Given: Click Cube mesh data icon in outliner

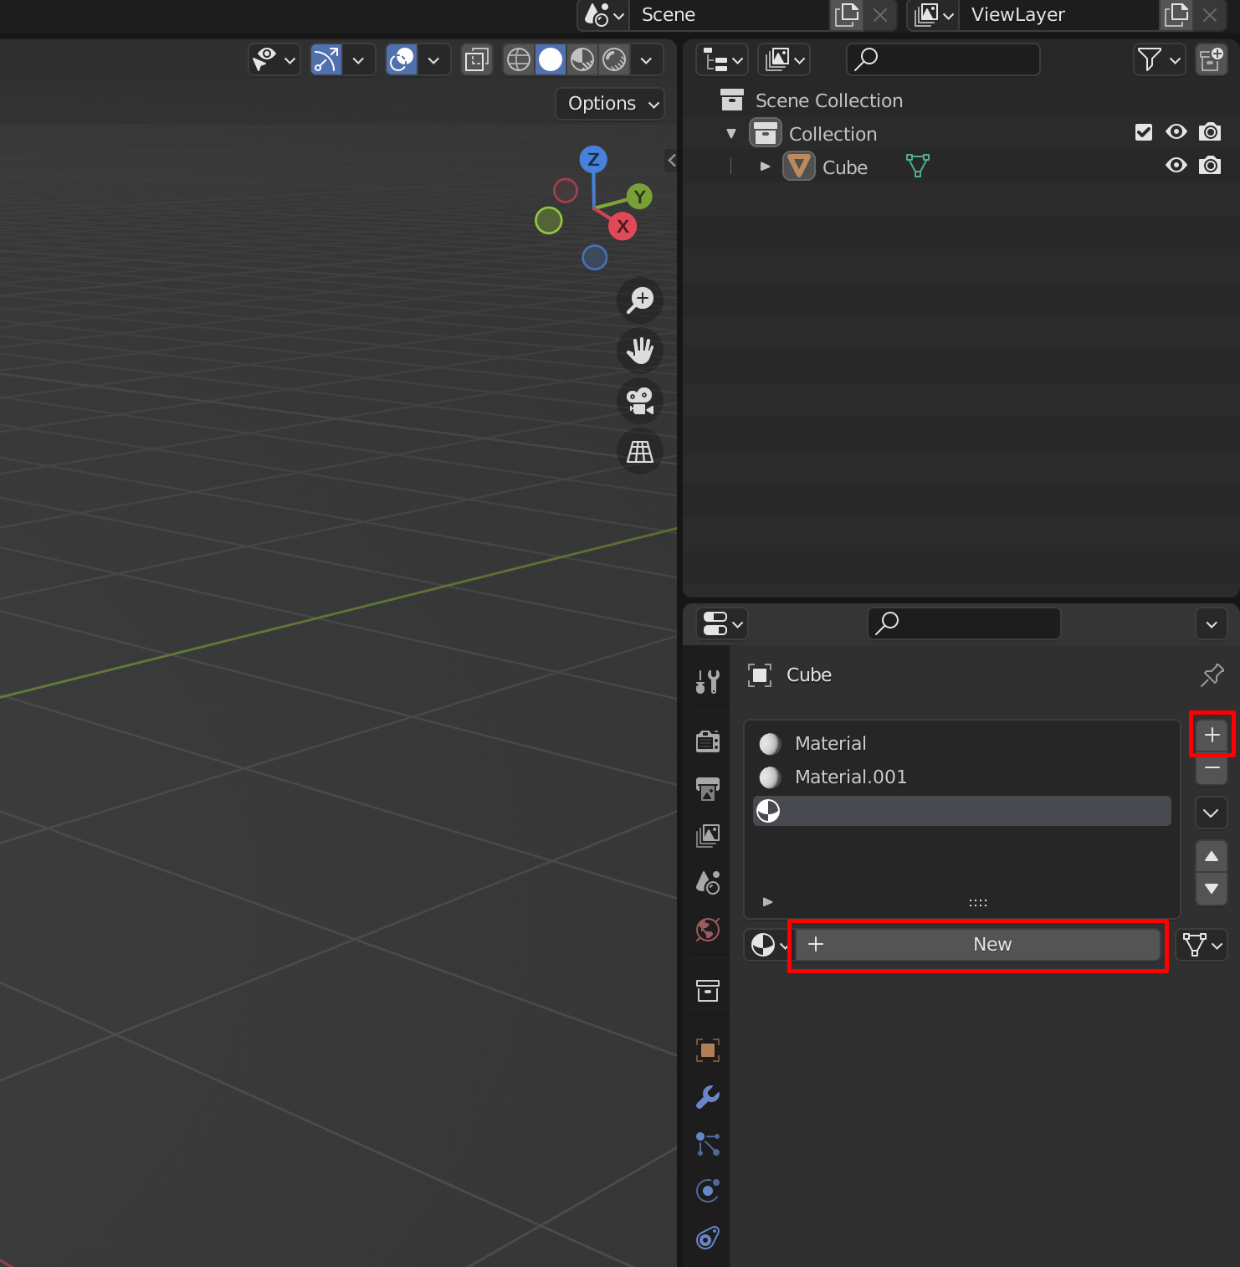Looking at the screenshot, I should pos(918,166).
